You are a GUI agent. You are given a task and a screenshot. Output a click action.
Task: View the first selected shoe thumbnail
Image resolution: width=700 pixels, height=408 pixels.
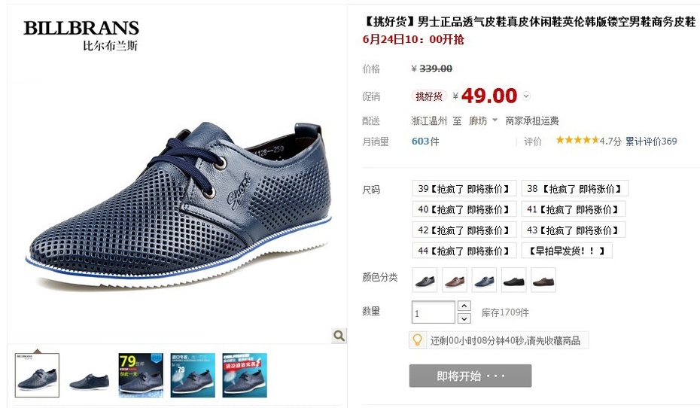click(x=37, y=376)
